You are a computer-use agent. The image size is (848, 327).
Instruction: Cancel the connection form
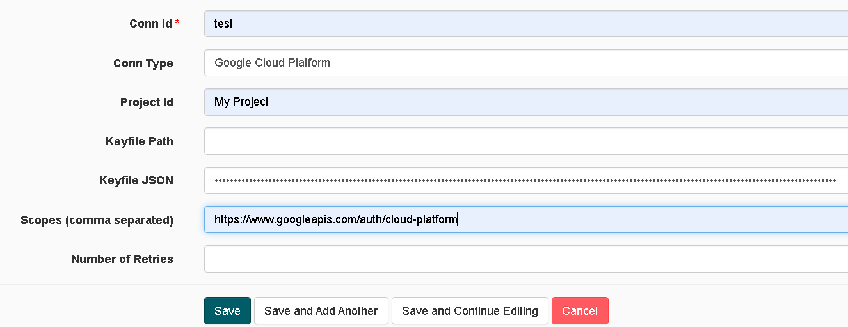click(x=580, y=311)
